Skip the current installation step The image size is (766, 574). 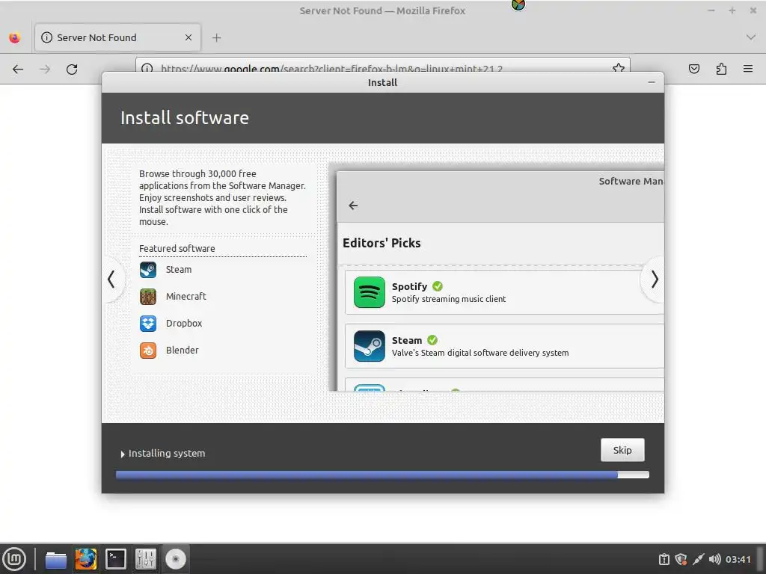[622, 449]
